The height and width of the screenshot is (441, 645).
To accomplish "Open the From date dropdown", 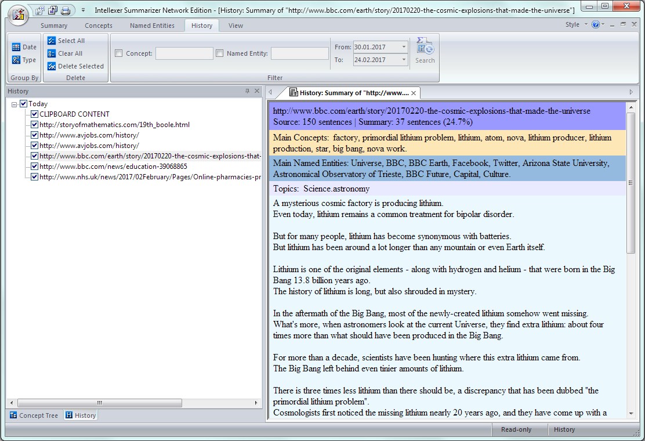I will 404,47.
